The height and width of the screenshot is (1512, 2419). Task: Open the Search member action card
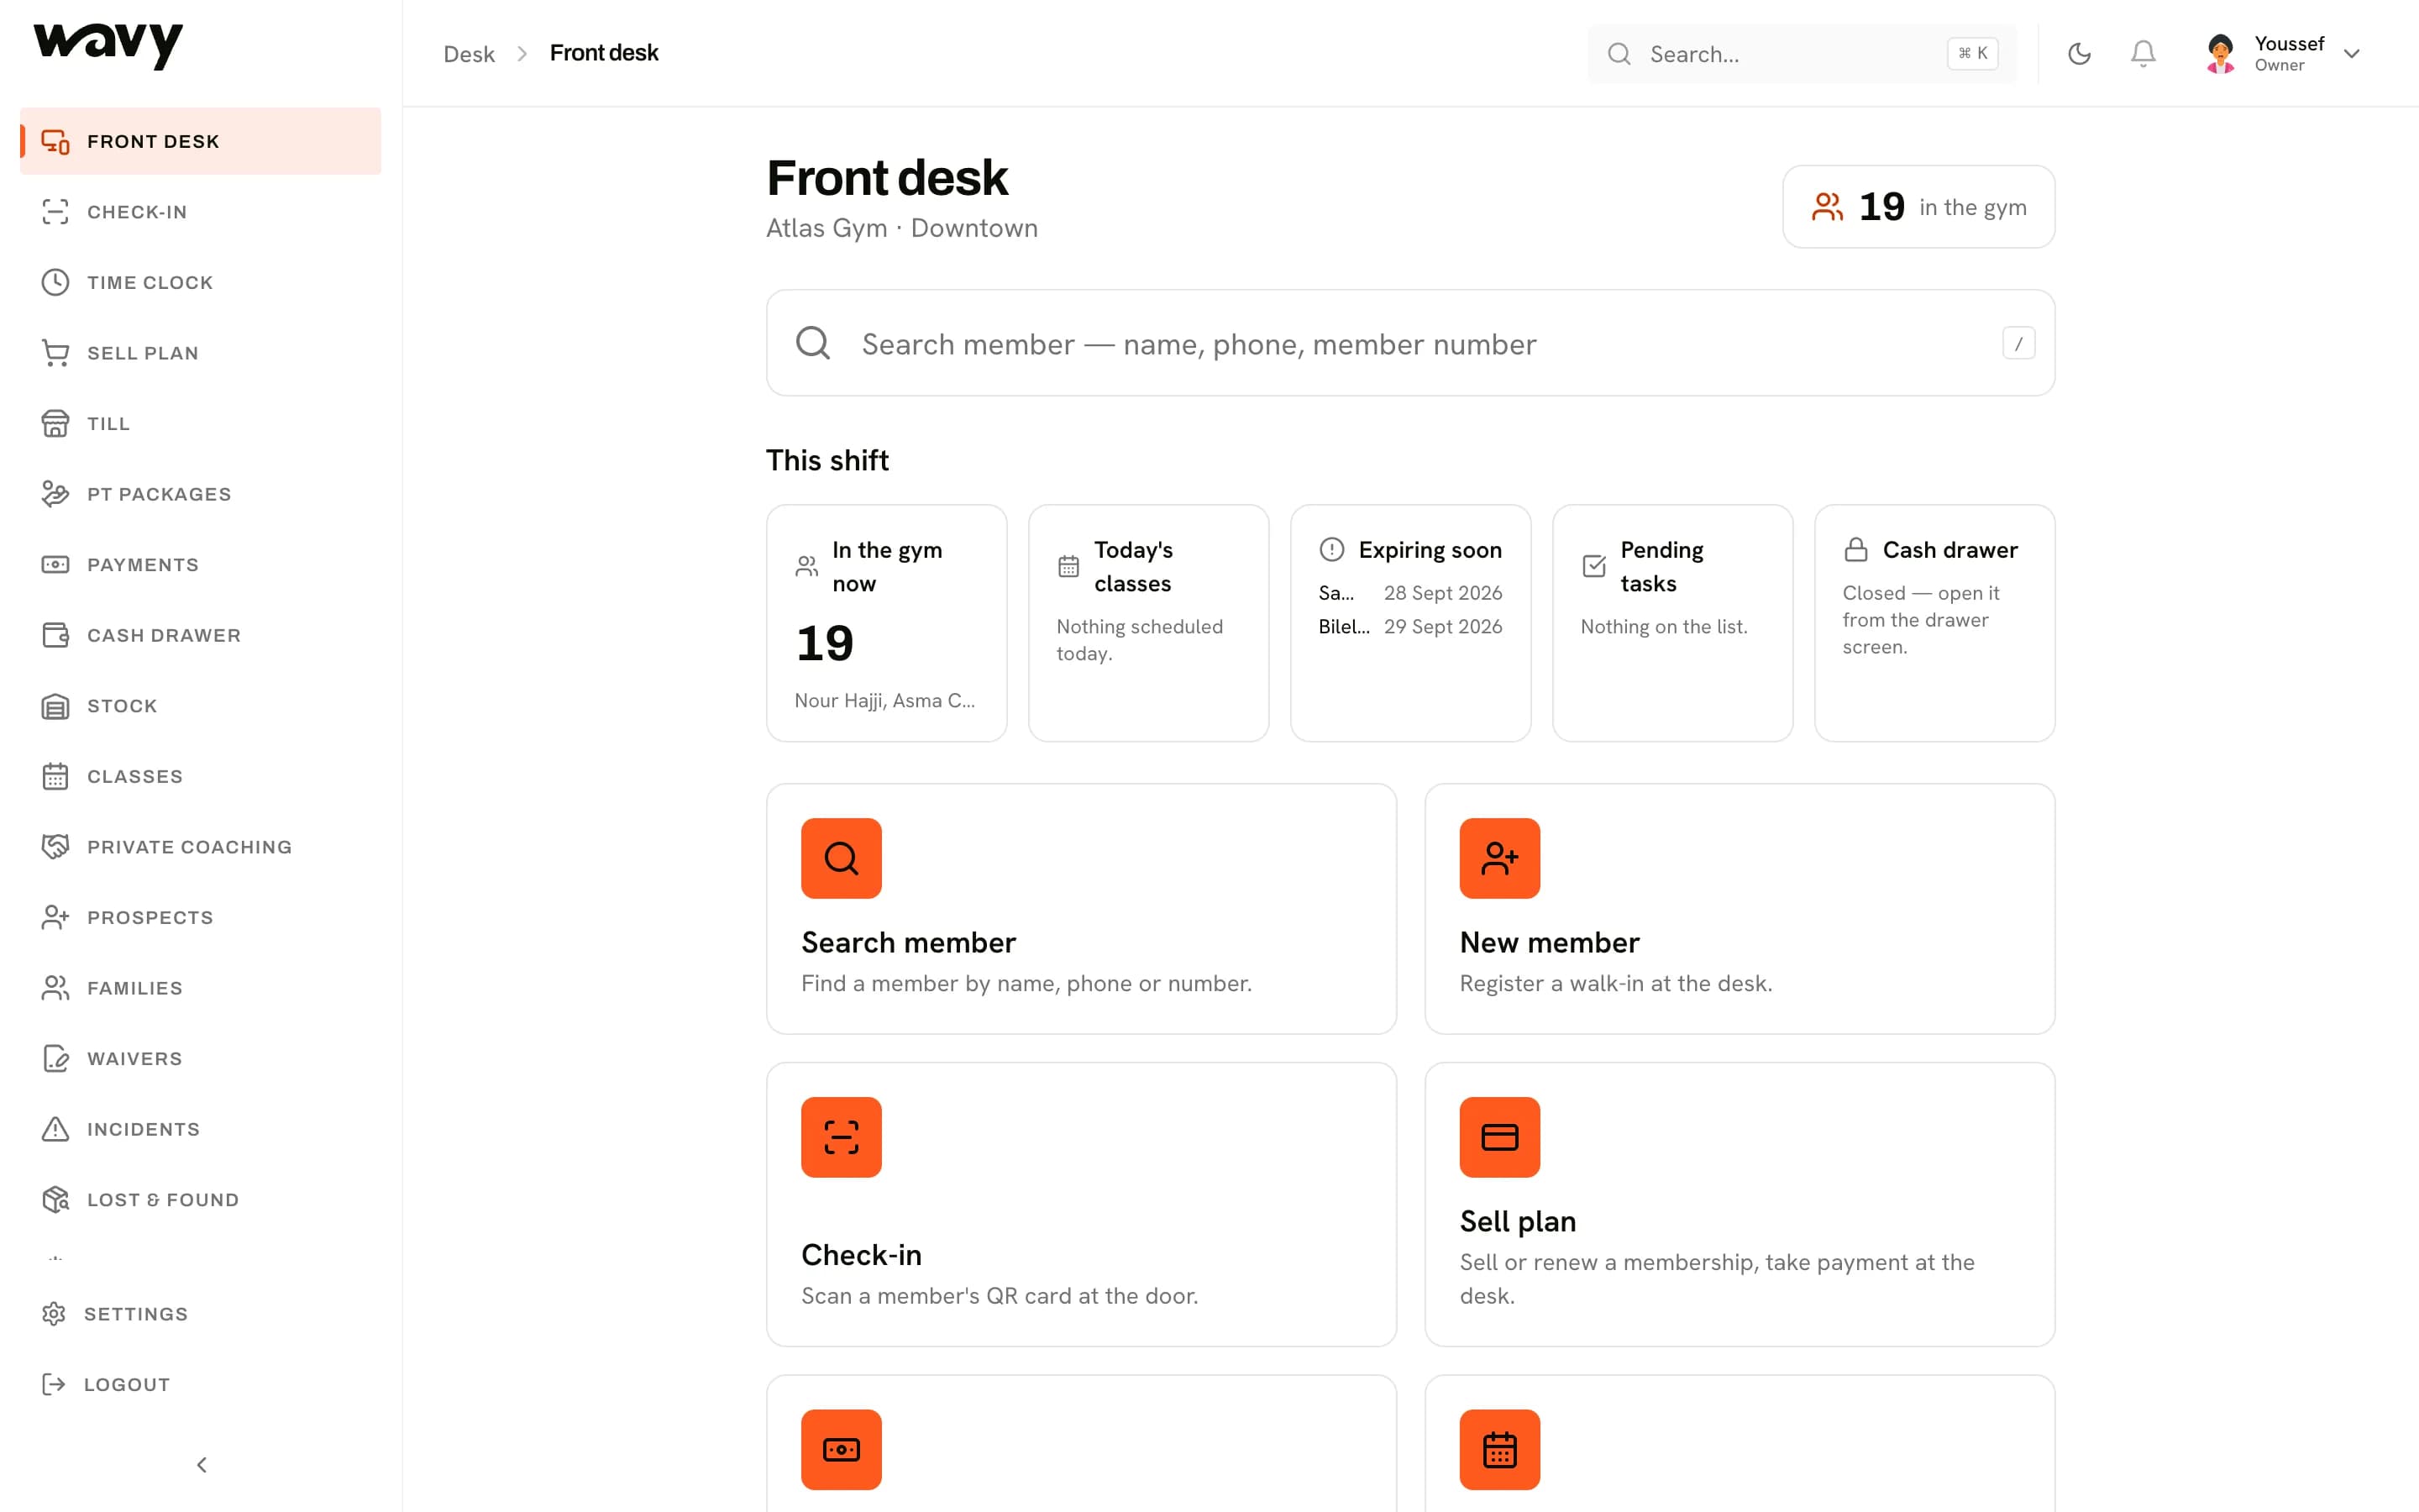click(x=1080, y=909)
